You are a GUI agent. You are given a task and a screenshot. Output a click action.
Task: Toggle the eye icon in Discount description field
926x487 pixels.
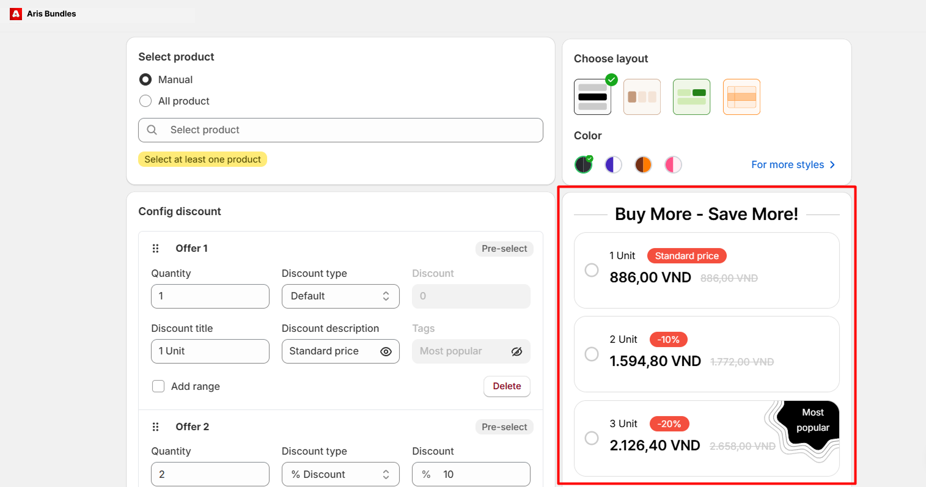[x=386, y=351]
